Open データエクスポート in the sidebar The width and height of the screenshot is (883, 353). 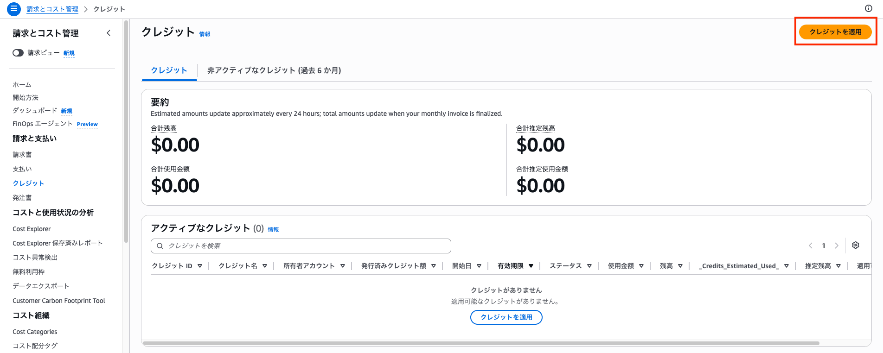click(x=41, y=286)
